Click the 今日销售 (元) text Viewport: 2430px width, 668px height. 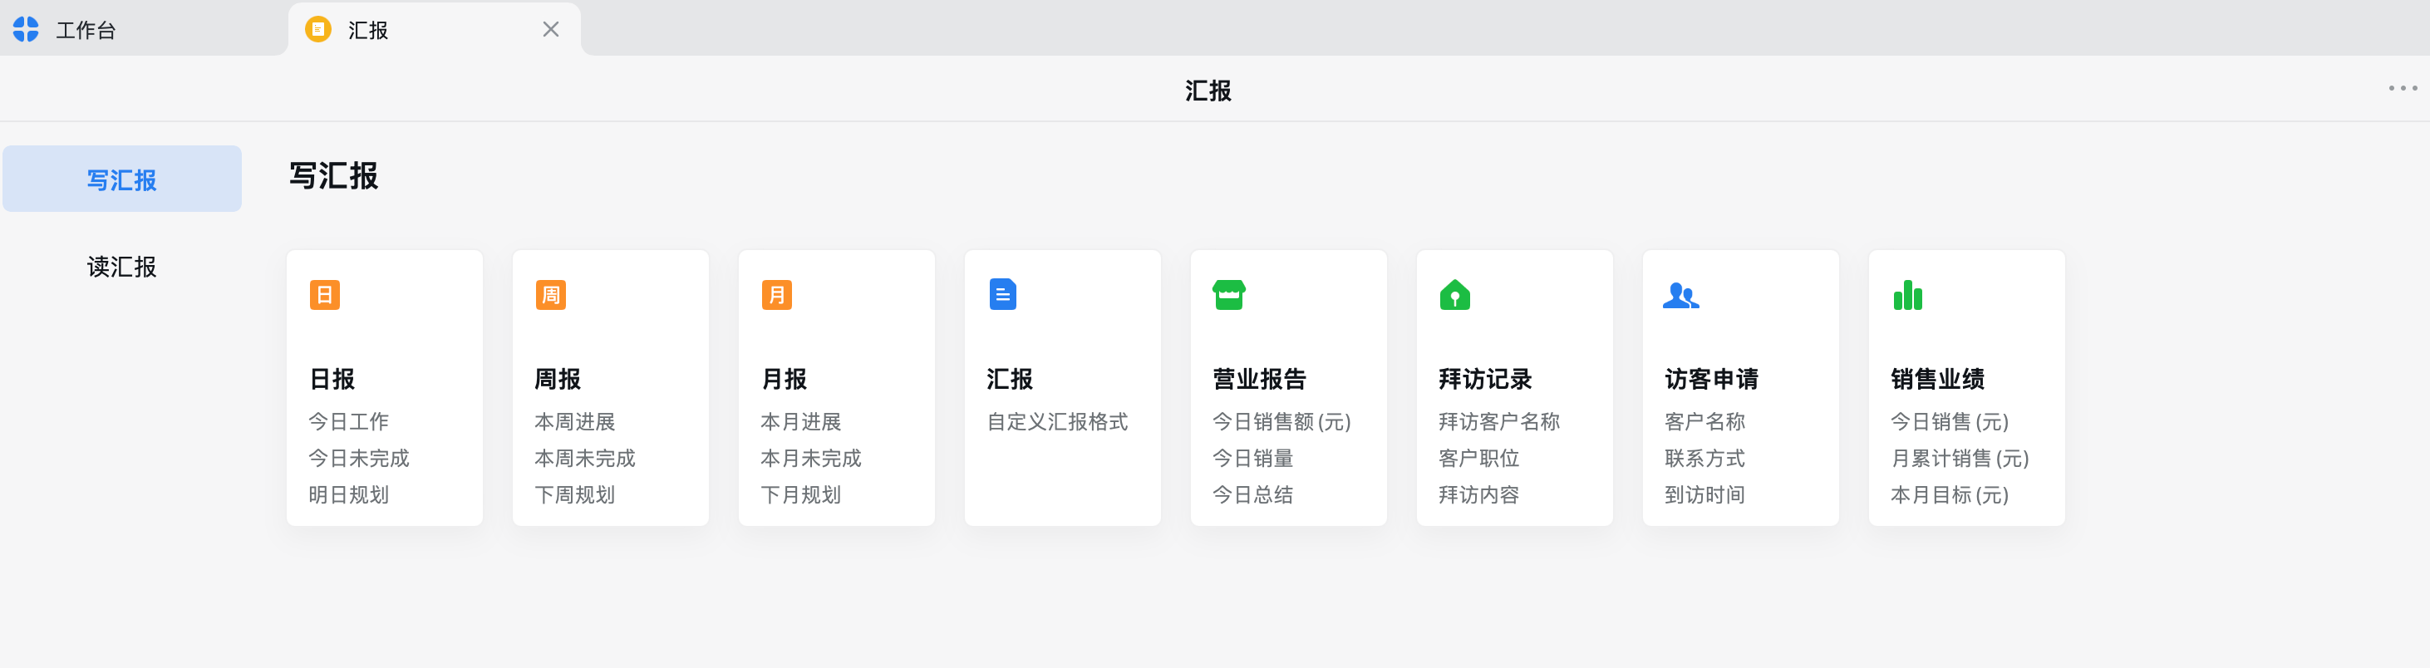1950,420
